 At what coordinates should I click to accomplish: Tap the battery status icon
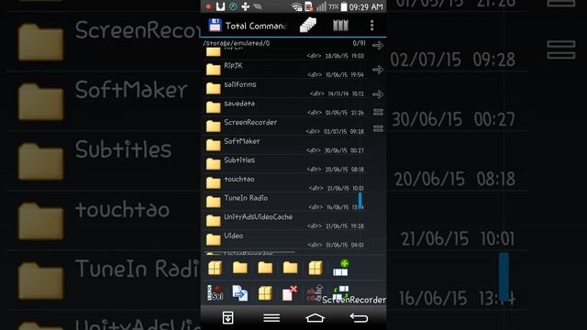344,6
